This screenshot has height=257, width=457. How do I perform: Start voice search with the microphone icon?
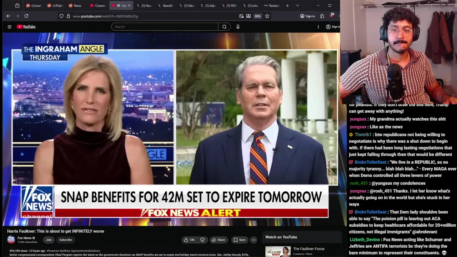point(238,27)
